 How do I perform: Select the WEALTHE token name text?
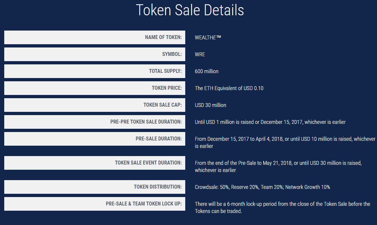point(208,37)
